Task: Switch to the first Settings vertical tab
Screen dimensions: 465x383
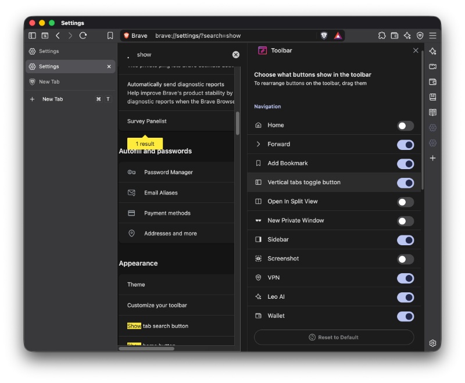Action: pyautogui.click(x=70, y=51)
